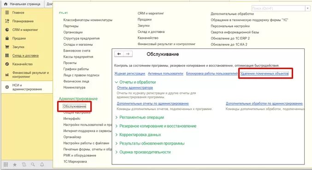
Task: Expand the Оценка производительности group
Action: 117,152
